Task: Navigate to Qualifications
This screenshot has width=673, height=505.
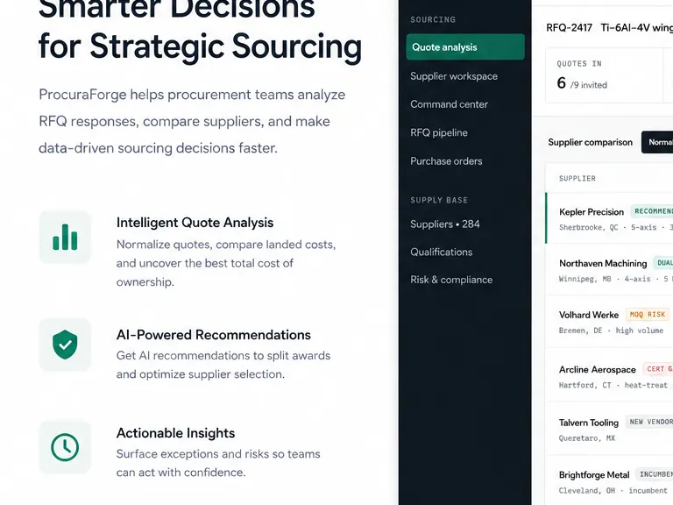Action: click(442, 252)
